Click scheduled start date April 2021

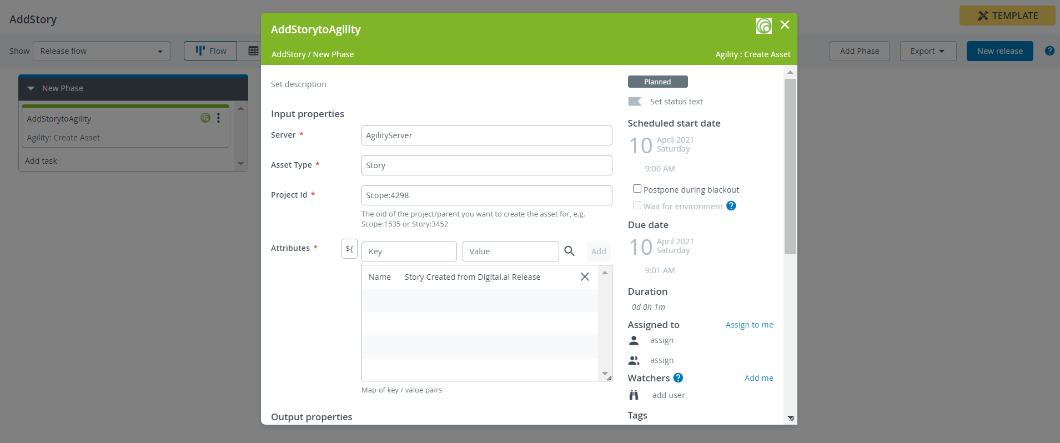click(675, 140)
